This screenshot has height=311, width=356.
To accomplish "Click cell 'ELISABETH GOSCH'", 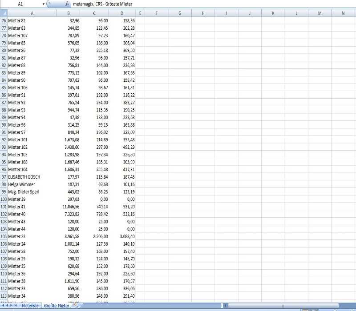I will tap(32, 177).
